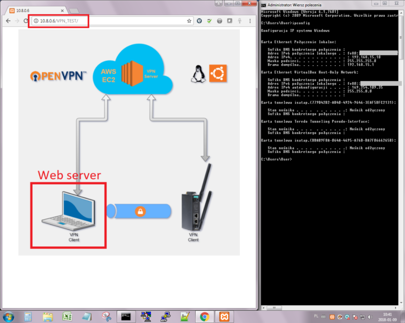Reload the page using Chrome's refresh icon

(x=25, y=21)
